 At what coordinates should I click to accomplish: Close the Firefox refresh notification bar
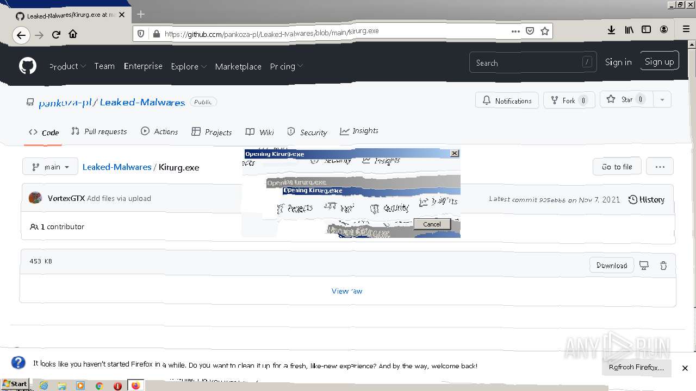point(685,368)
